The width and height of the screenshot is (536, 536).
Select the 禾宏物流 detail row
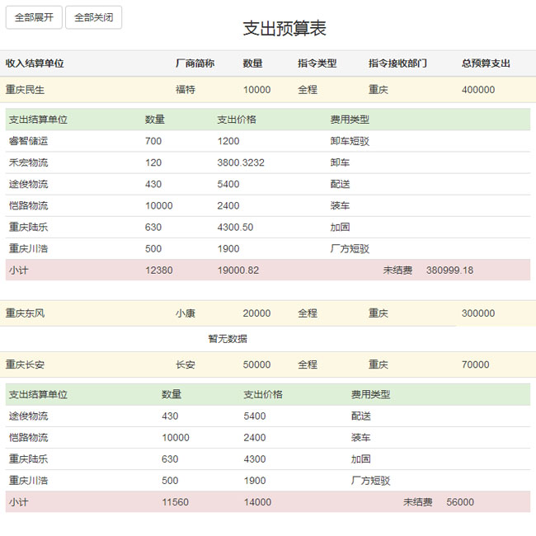[x=28, y=162]
